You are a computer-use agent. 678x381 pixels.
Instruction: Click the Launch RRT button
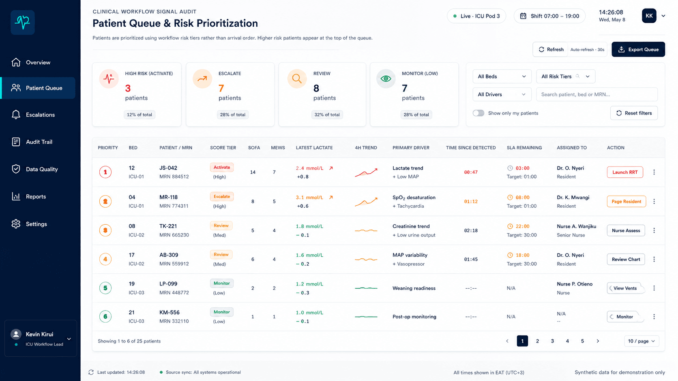(x=625, y=172)
